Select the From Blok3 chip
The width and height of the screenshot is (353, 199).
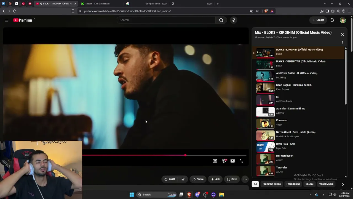point(293,184)
